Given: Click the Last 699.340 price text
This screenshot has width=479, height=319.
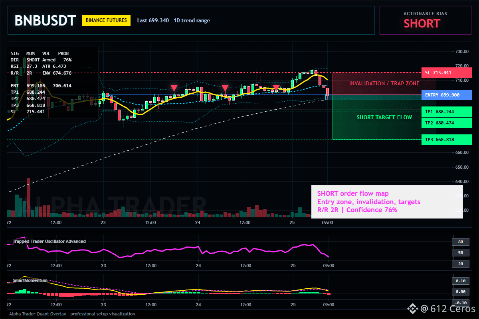Looking at the screenshot, I should [x=153, y=20].
